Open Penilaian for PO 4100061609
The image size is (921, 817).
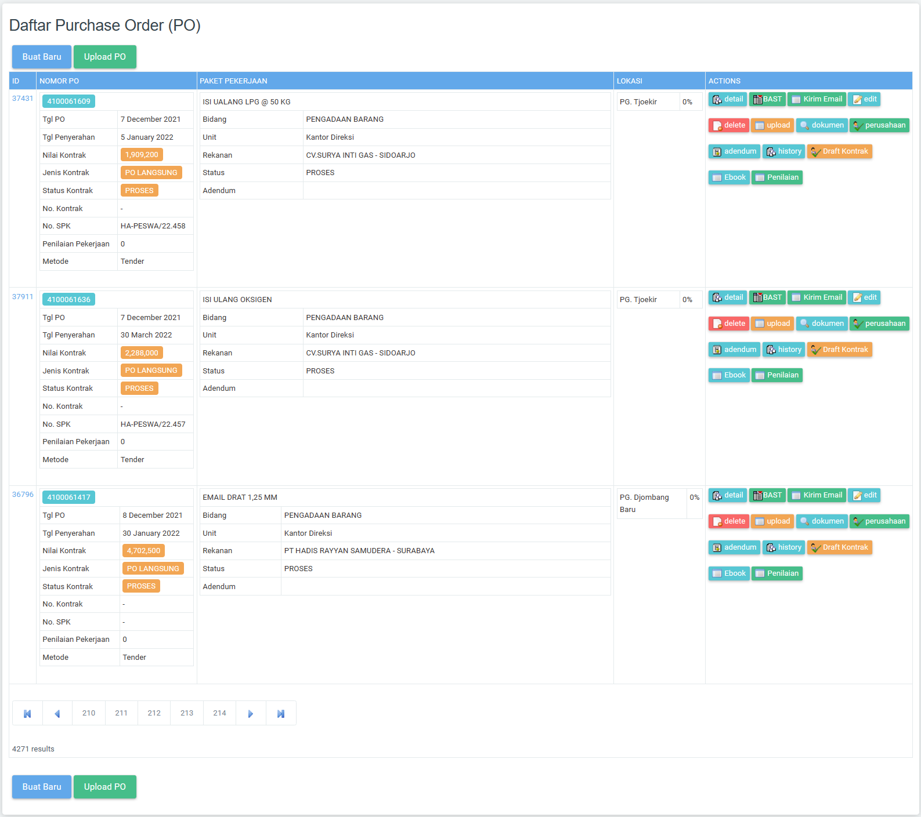click(x=777, y=177)
